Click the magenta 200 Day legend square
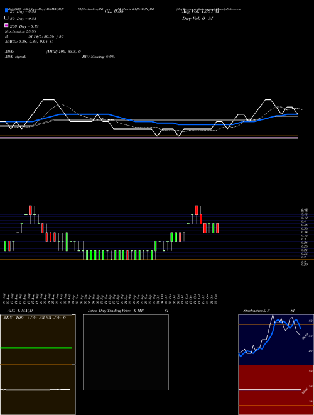This screenshot has height=415, width=314. [6, 25]
